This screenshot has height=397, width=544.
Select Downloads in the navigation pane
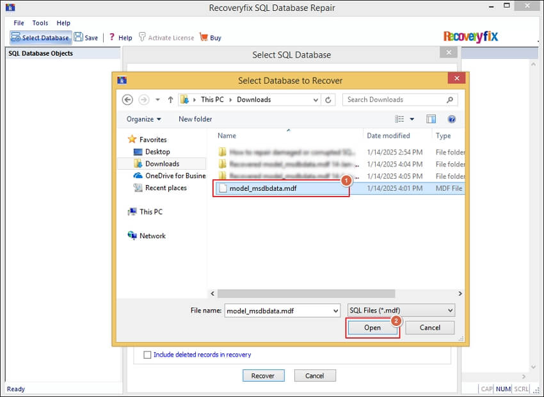pyautogui.click(x=162, y=163)
